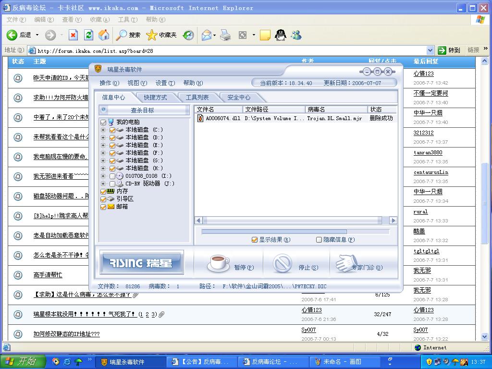492x369 pixels.
Task: Go to the IE Home page icon
Action: pyautogui.click(x=104, y=35)
